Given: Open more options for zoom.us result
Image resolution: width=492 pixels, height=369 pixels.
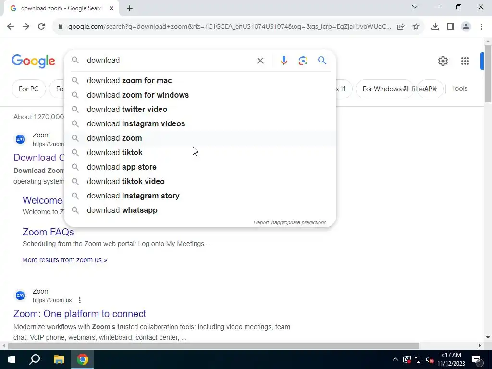Looking at the screenshot, I should 80,300.
